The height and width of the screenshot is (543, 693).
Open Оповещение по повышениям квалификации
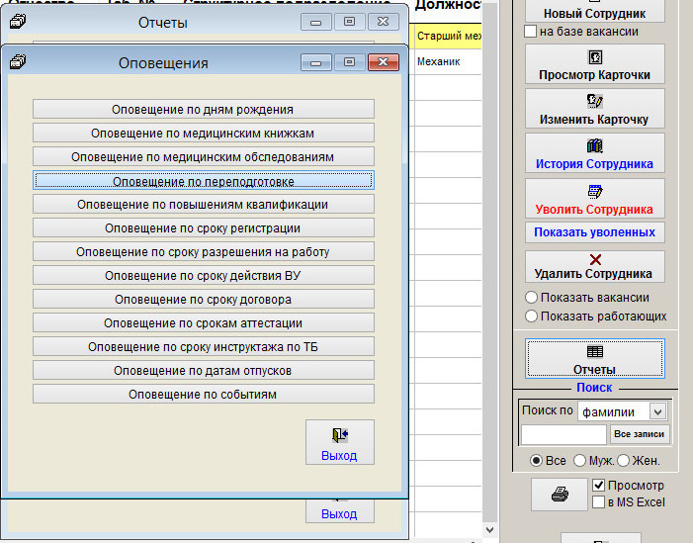(204, 205)
